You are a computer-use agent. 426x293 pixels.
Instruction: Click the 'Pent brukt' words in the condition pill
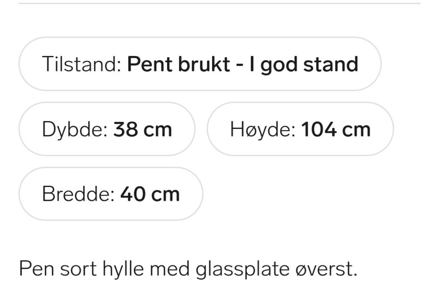click(179, 64)
